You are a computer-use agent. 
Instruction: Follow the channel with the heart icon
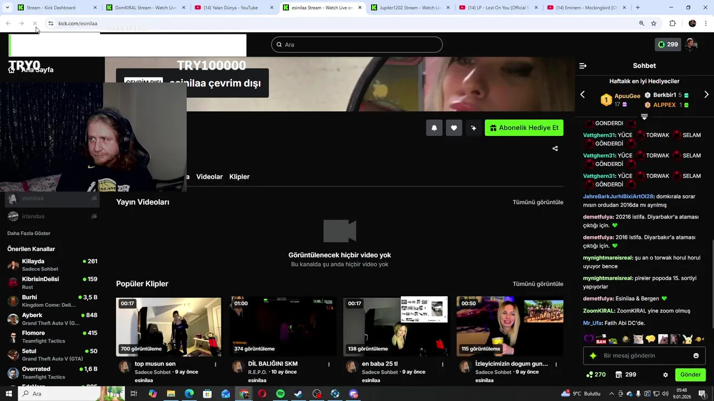(454, 128)
